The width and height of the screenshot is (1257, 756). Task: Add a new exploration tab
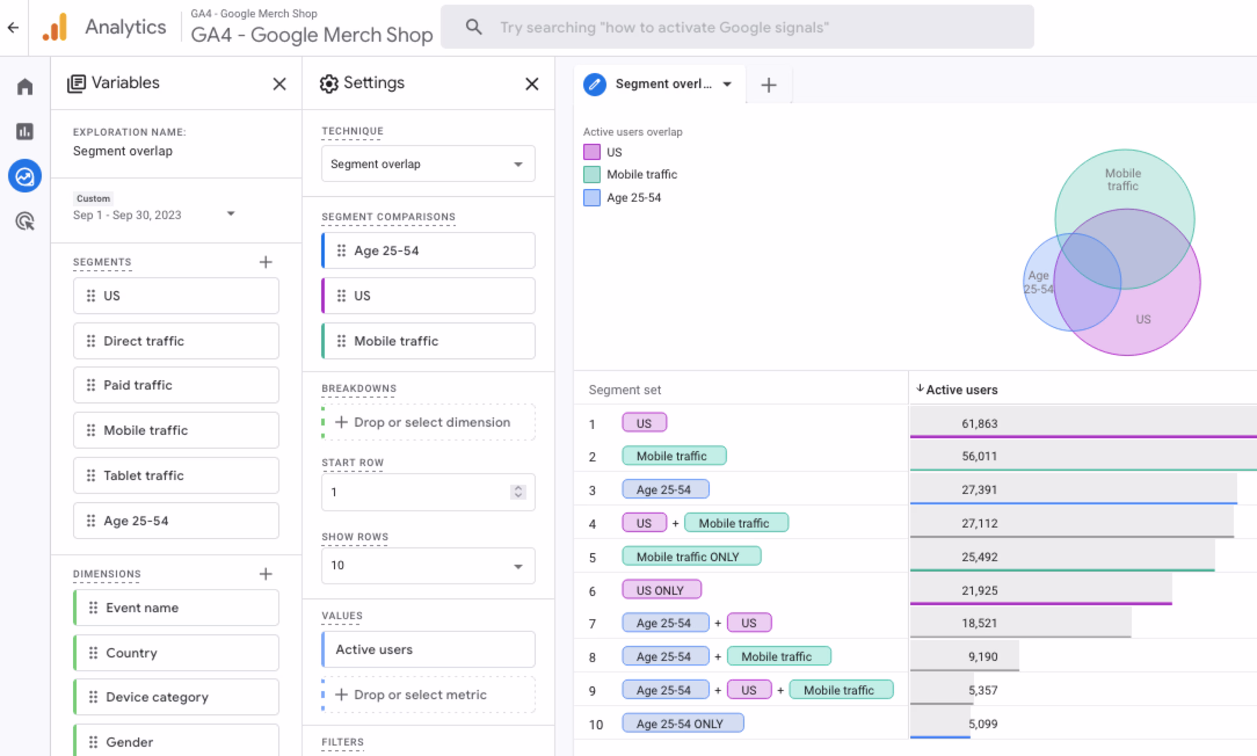coord(768,84)
